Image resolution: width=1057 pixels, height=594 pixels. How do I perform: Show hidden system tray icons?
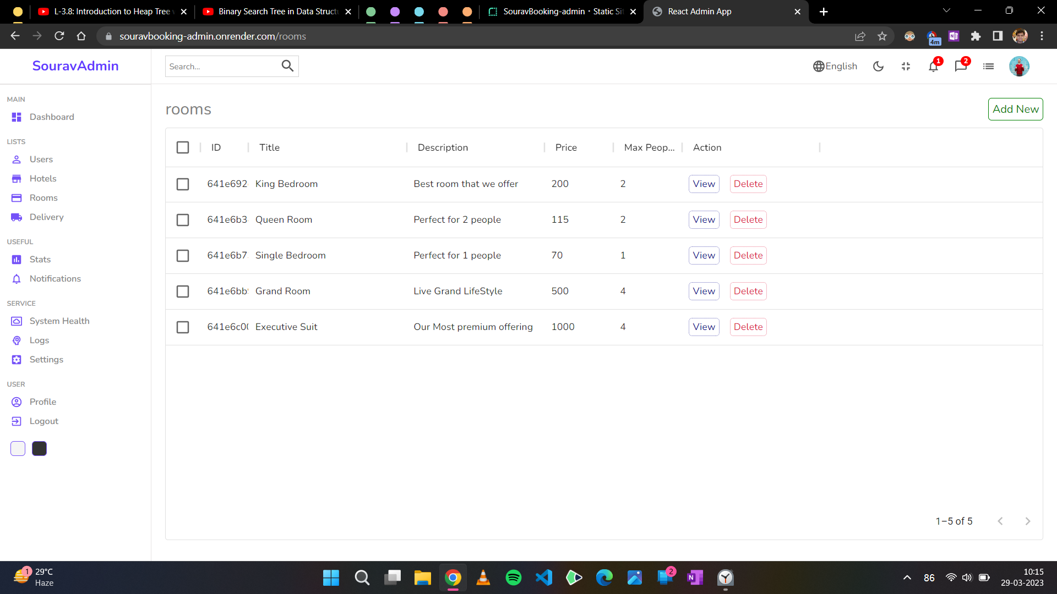(x=907, y=577)
